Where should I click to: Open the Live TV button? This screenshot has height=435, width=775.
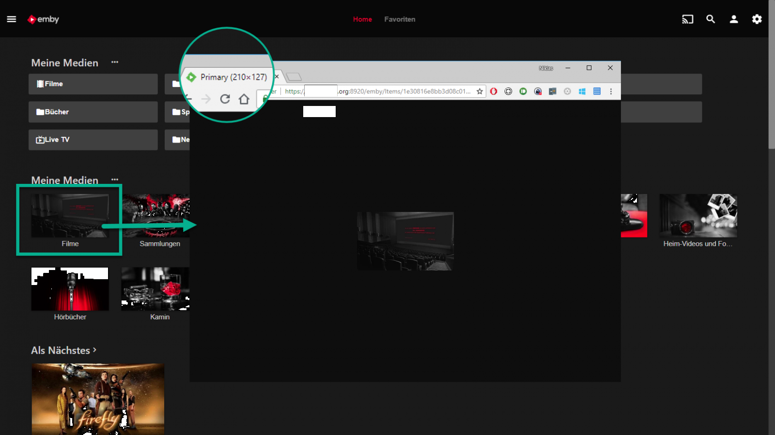click(93, 139)
